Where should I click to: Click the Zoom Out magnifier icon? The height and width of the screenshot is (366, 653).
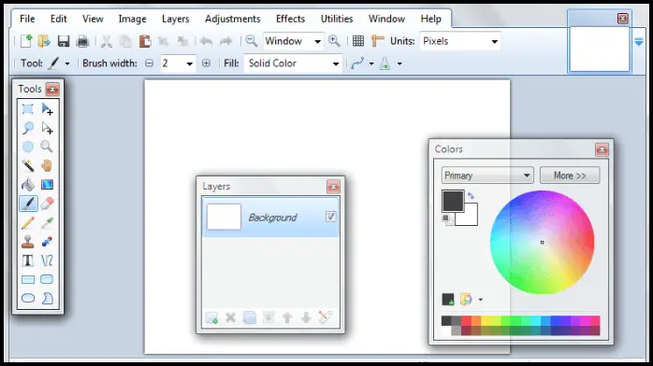pos(251,41)
